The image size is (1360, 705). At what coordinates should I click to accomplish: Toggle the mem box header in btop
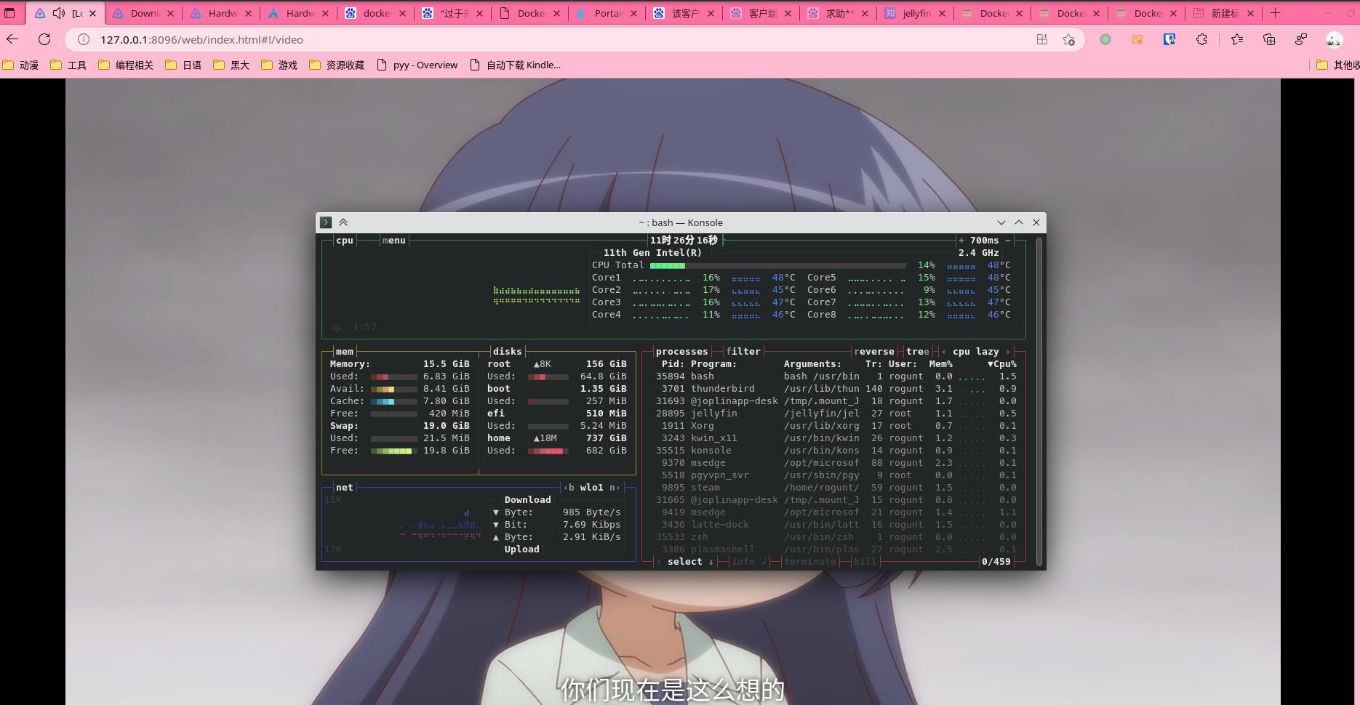click(x=345, y=352)
